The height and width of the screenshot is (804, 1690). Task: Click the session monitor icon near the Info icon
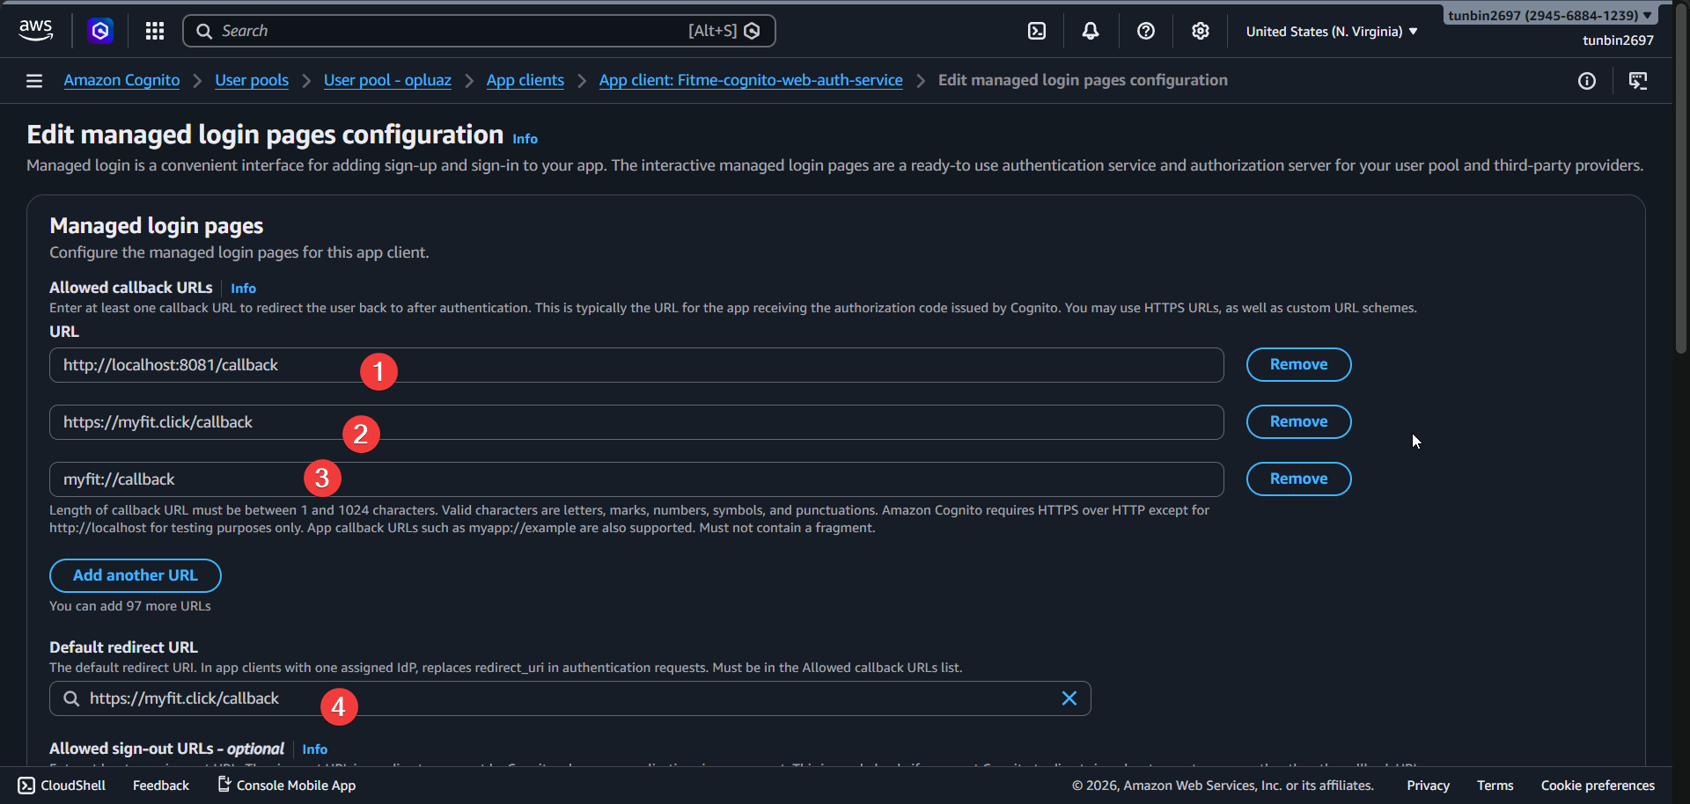pyautogui.click(x=1639, y=81)
